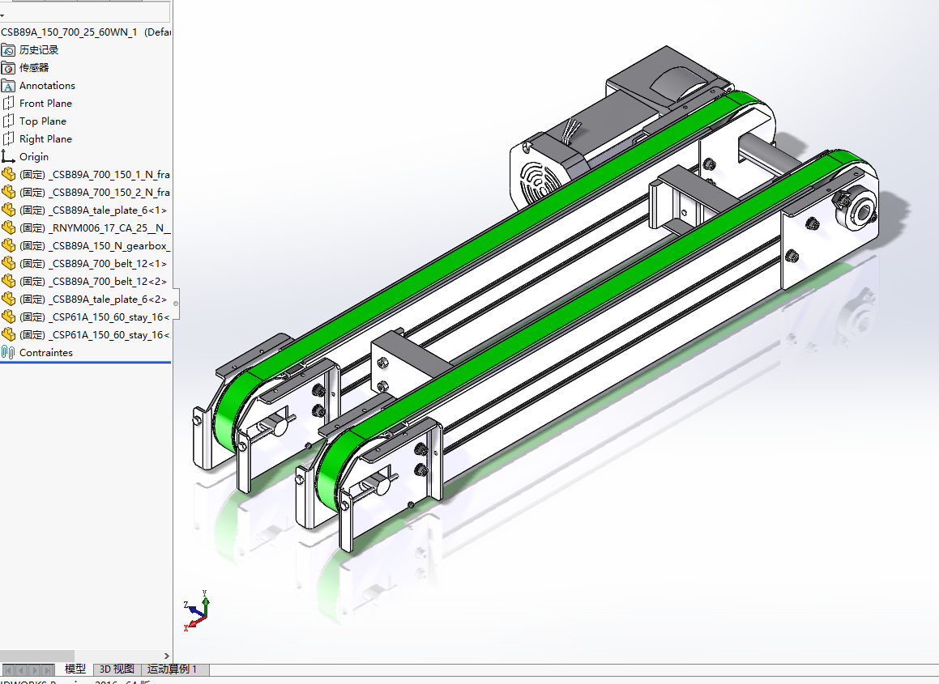Click the part icon for _CSB89A_700_belt_12<1>
The image size is (939, 684).
coord(8,263)
